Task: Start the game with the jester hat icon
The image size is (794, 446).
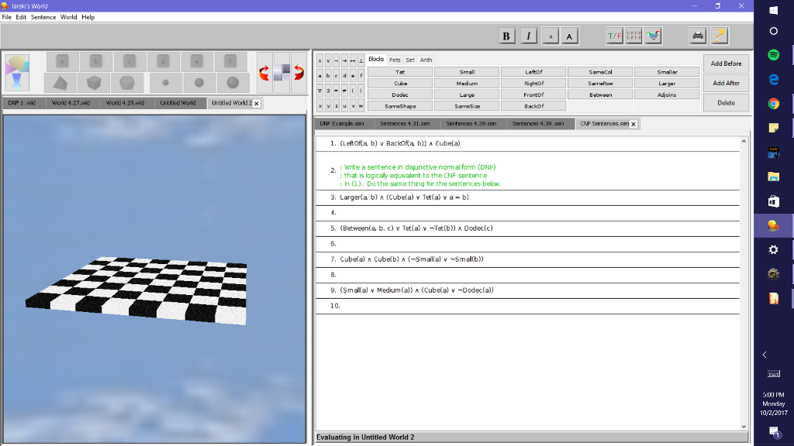Action: click(653, 36)
